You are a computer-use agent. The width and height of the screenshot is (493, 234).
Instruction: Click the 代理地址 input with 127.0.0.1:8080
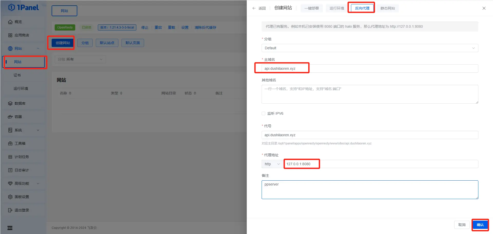381,164
